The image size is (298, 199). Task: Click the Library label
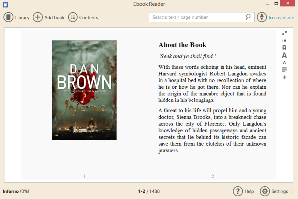[22, 18]
